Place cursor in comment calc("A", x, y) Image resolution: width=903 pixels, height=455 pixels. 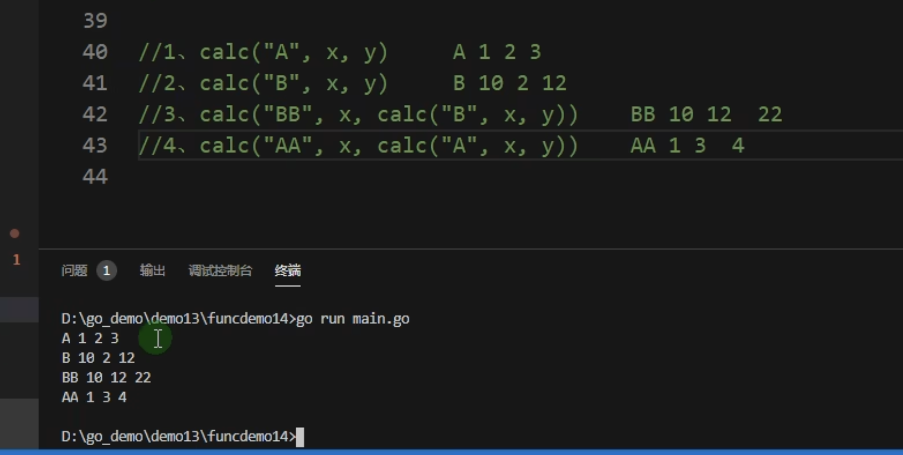point(294,52)
